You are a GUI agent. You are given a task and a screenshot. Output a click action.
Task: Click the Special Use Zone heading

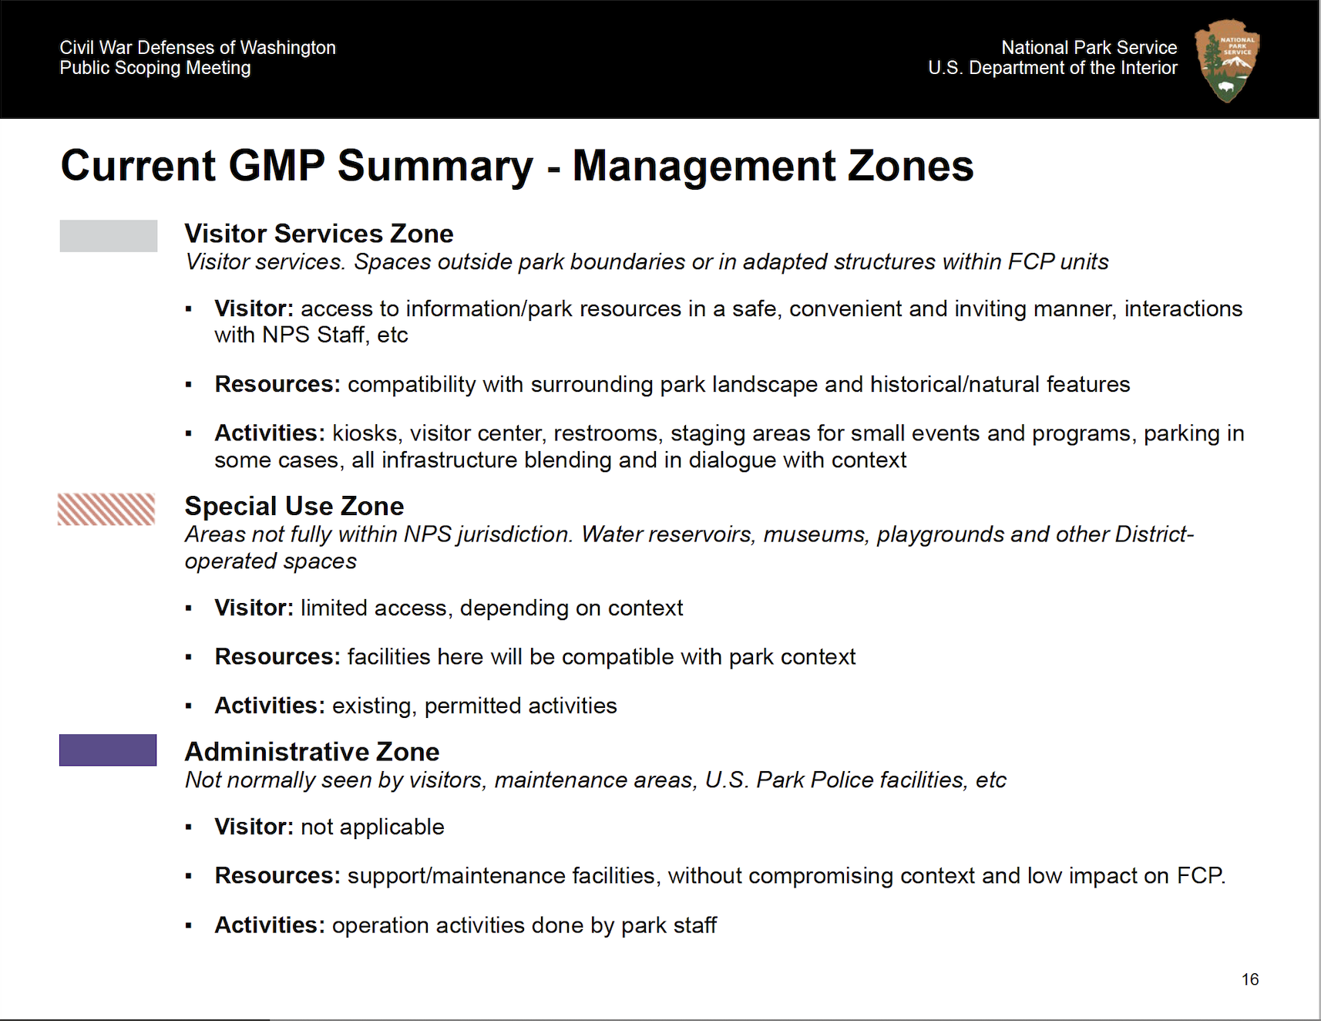(294, 506)
